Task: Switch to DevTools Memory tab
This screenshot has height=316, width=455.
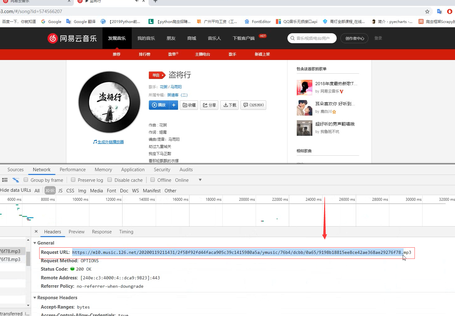Action: point(103,170)
